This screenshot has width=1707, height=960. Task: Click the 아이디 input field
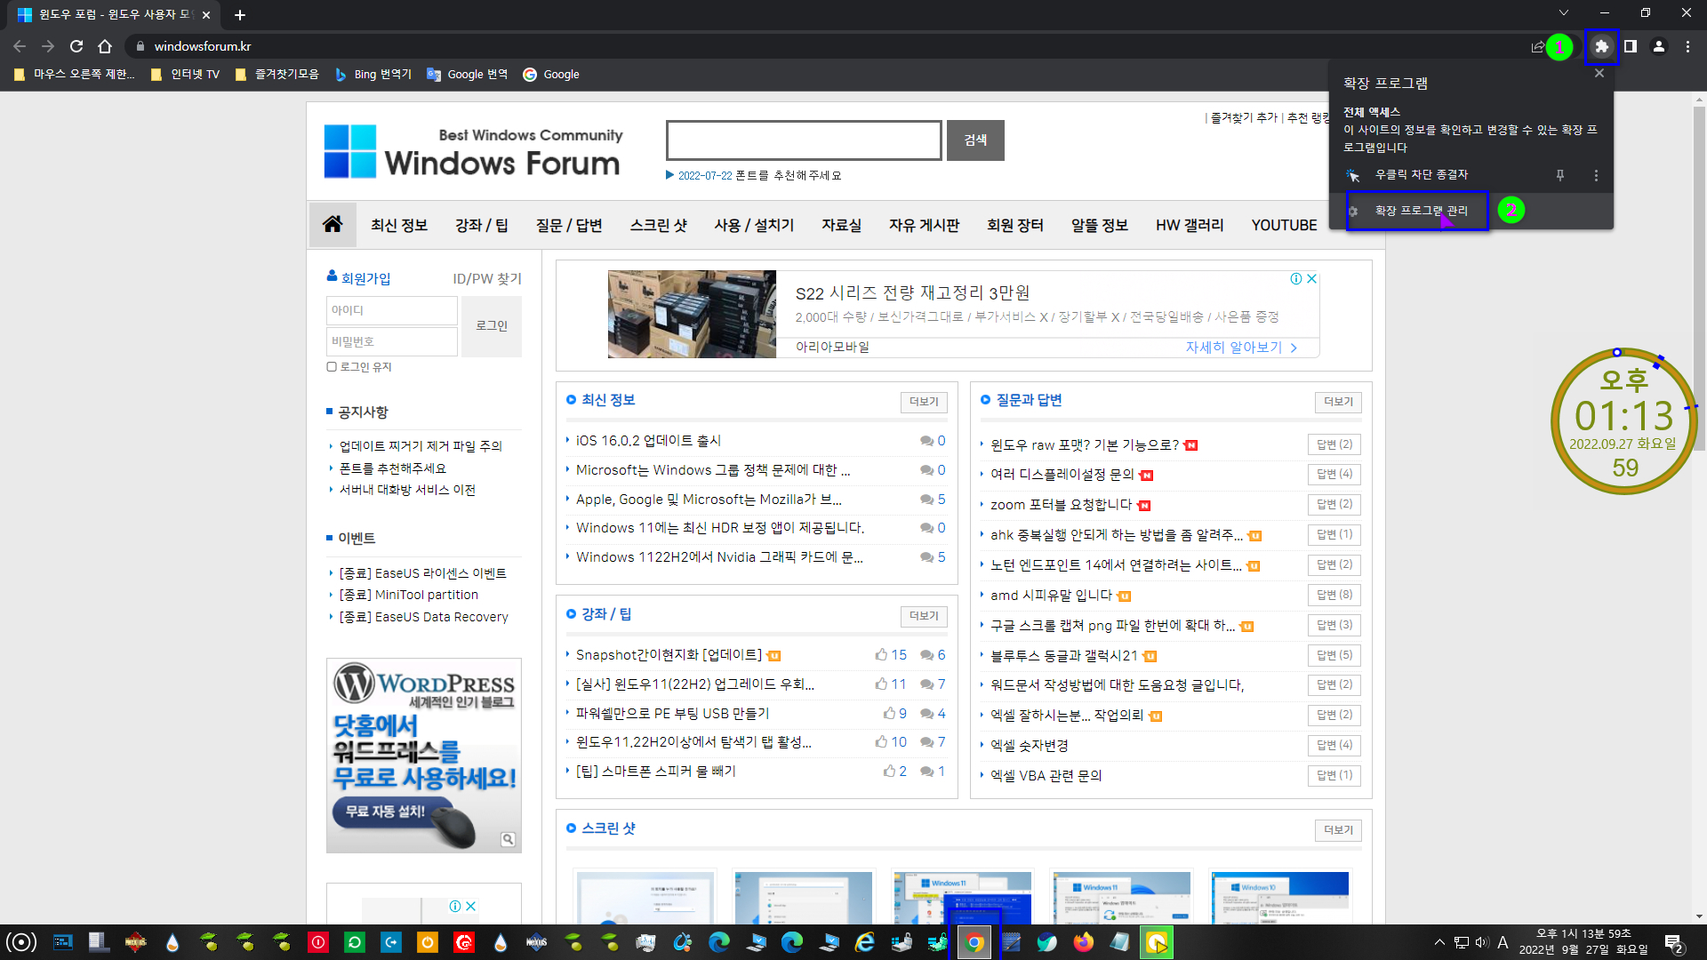[391, 310]
